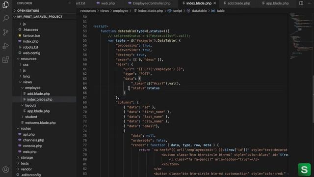Click the views breadcrumb
Image resolution: width=314 pixels, height=177 pixels.
click(105, 11)
